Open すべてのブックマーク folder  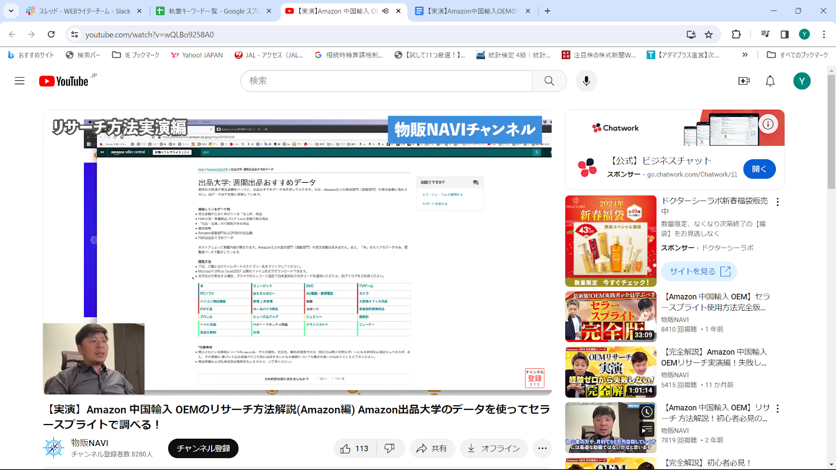(x=797, y=55)
